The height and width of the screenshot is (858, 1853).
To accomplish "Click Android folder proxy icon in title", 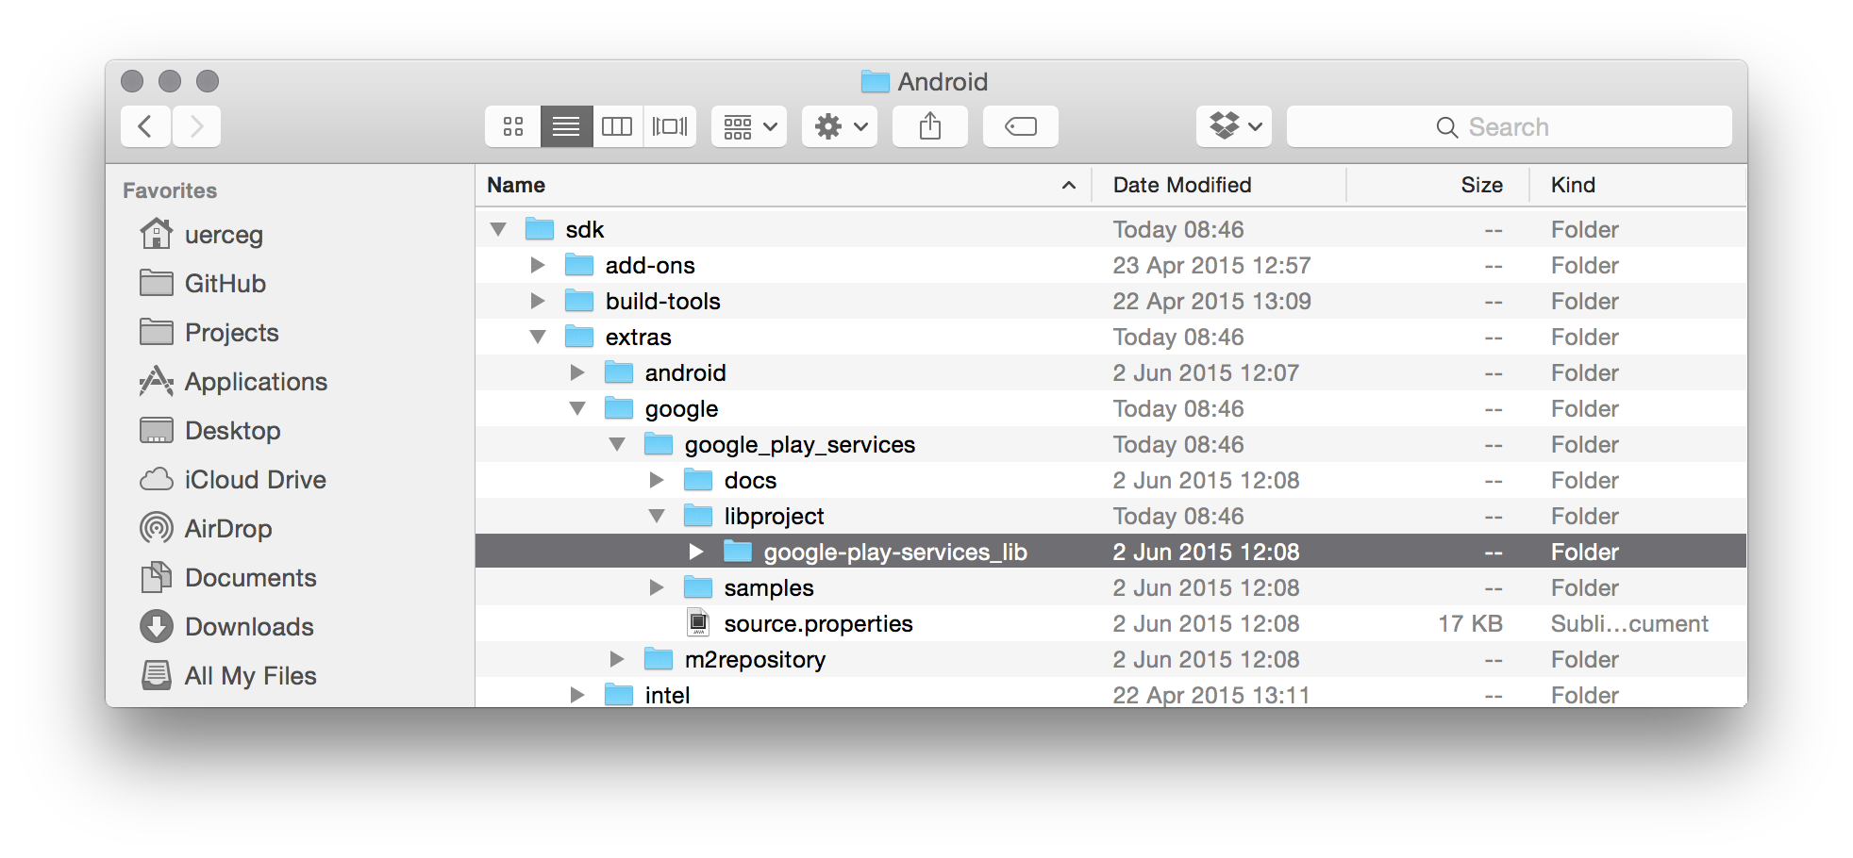I will pyautogui.click(x=876, y=82).
